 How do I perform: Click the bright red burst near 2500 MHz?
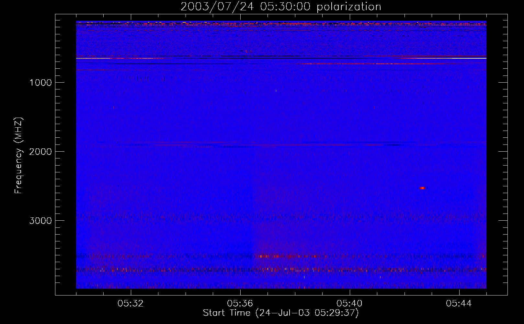pyautogui.click(x=422, y=188)
